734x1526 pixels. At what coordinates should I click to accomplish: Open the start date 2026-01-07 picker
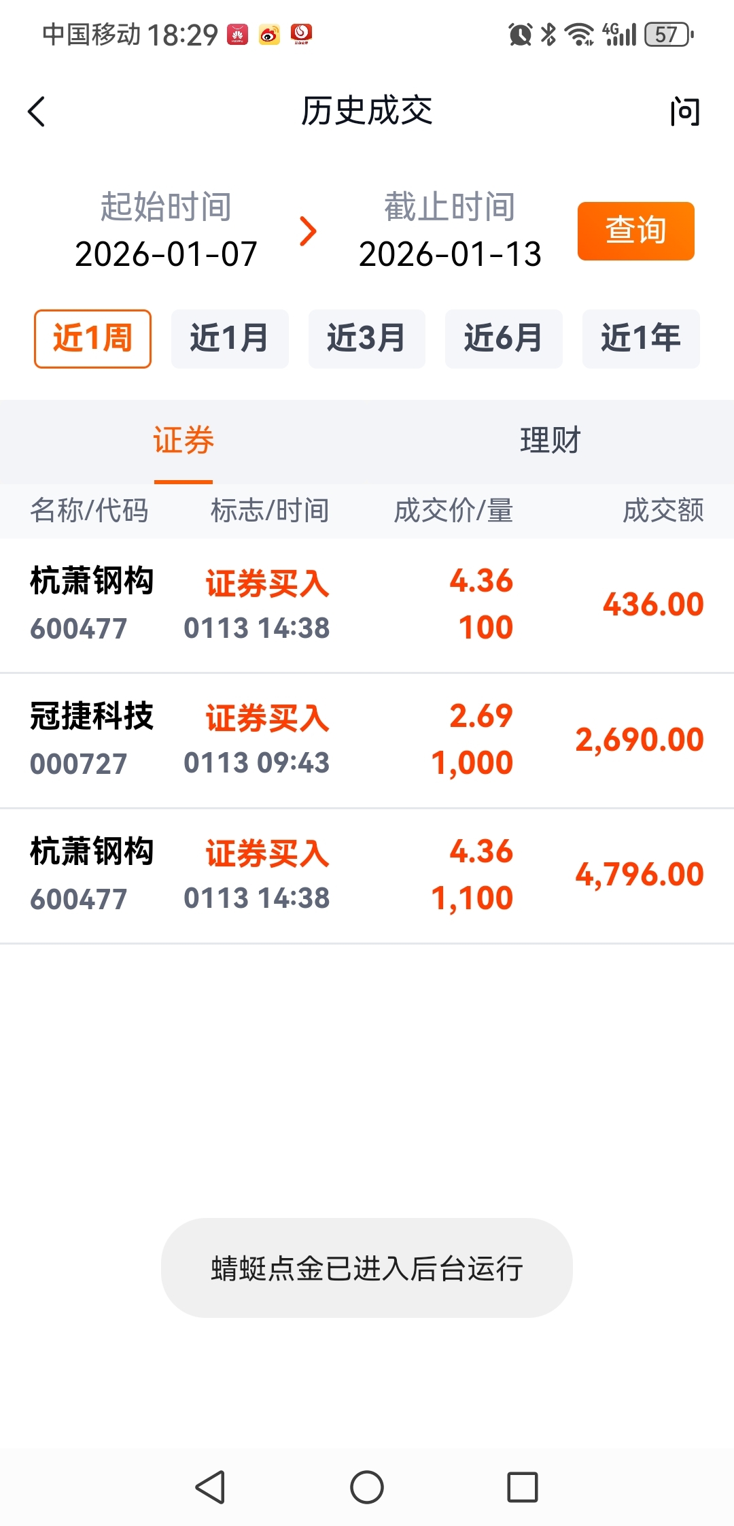pos(166,254)
